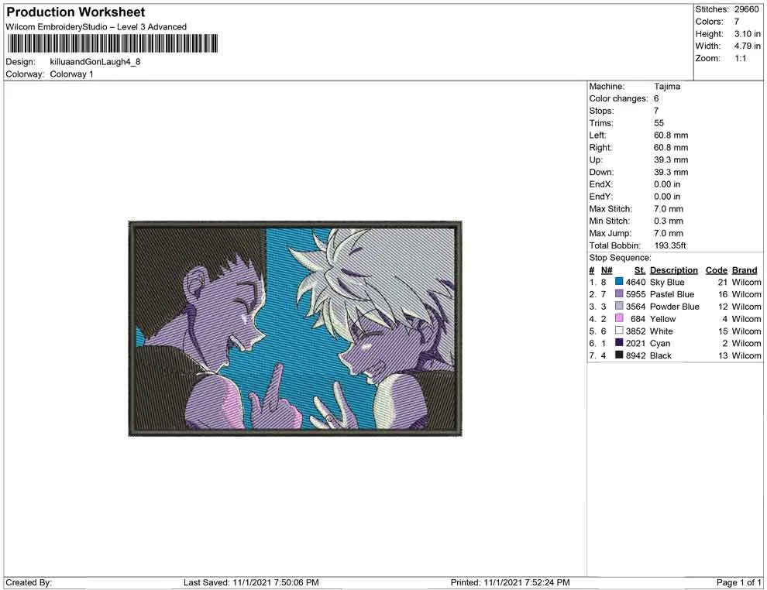Click the EndX value '0.00 in'

pos(667,184)
